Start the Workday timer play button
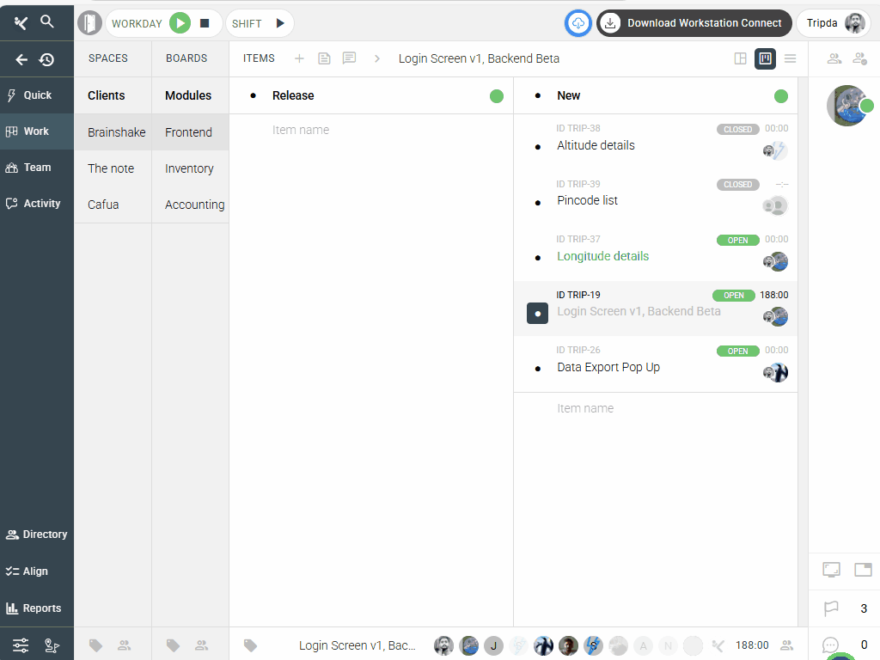This screenshot has height=660, width=880. click(x=180, y=23)
